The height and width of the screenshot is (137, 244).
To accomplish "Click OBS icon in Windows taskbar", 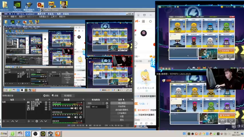I will 35,134.
